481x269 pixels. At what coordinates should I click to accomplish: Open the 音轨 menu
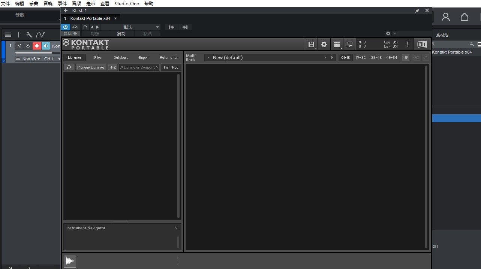(48, 3)
